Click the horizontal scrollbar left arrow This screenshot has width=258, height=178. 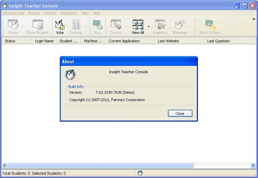pos(5,165)
